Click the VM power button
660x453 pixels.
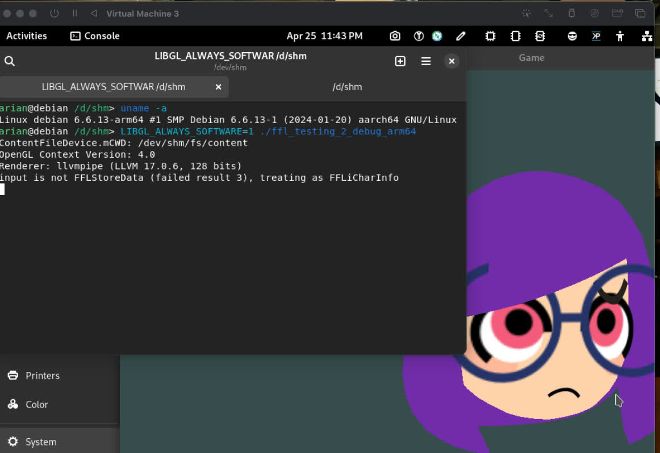pos(55,13)
